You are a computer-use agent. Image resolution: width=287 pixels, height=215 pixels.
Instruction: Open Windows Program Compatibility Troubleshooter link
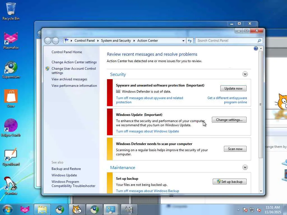[x=73, y=184]
